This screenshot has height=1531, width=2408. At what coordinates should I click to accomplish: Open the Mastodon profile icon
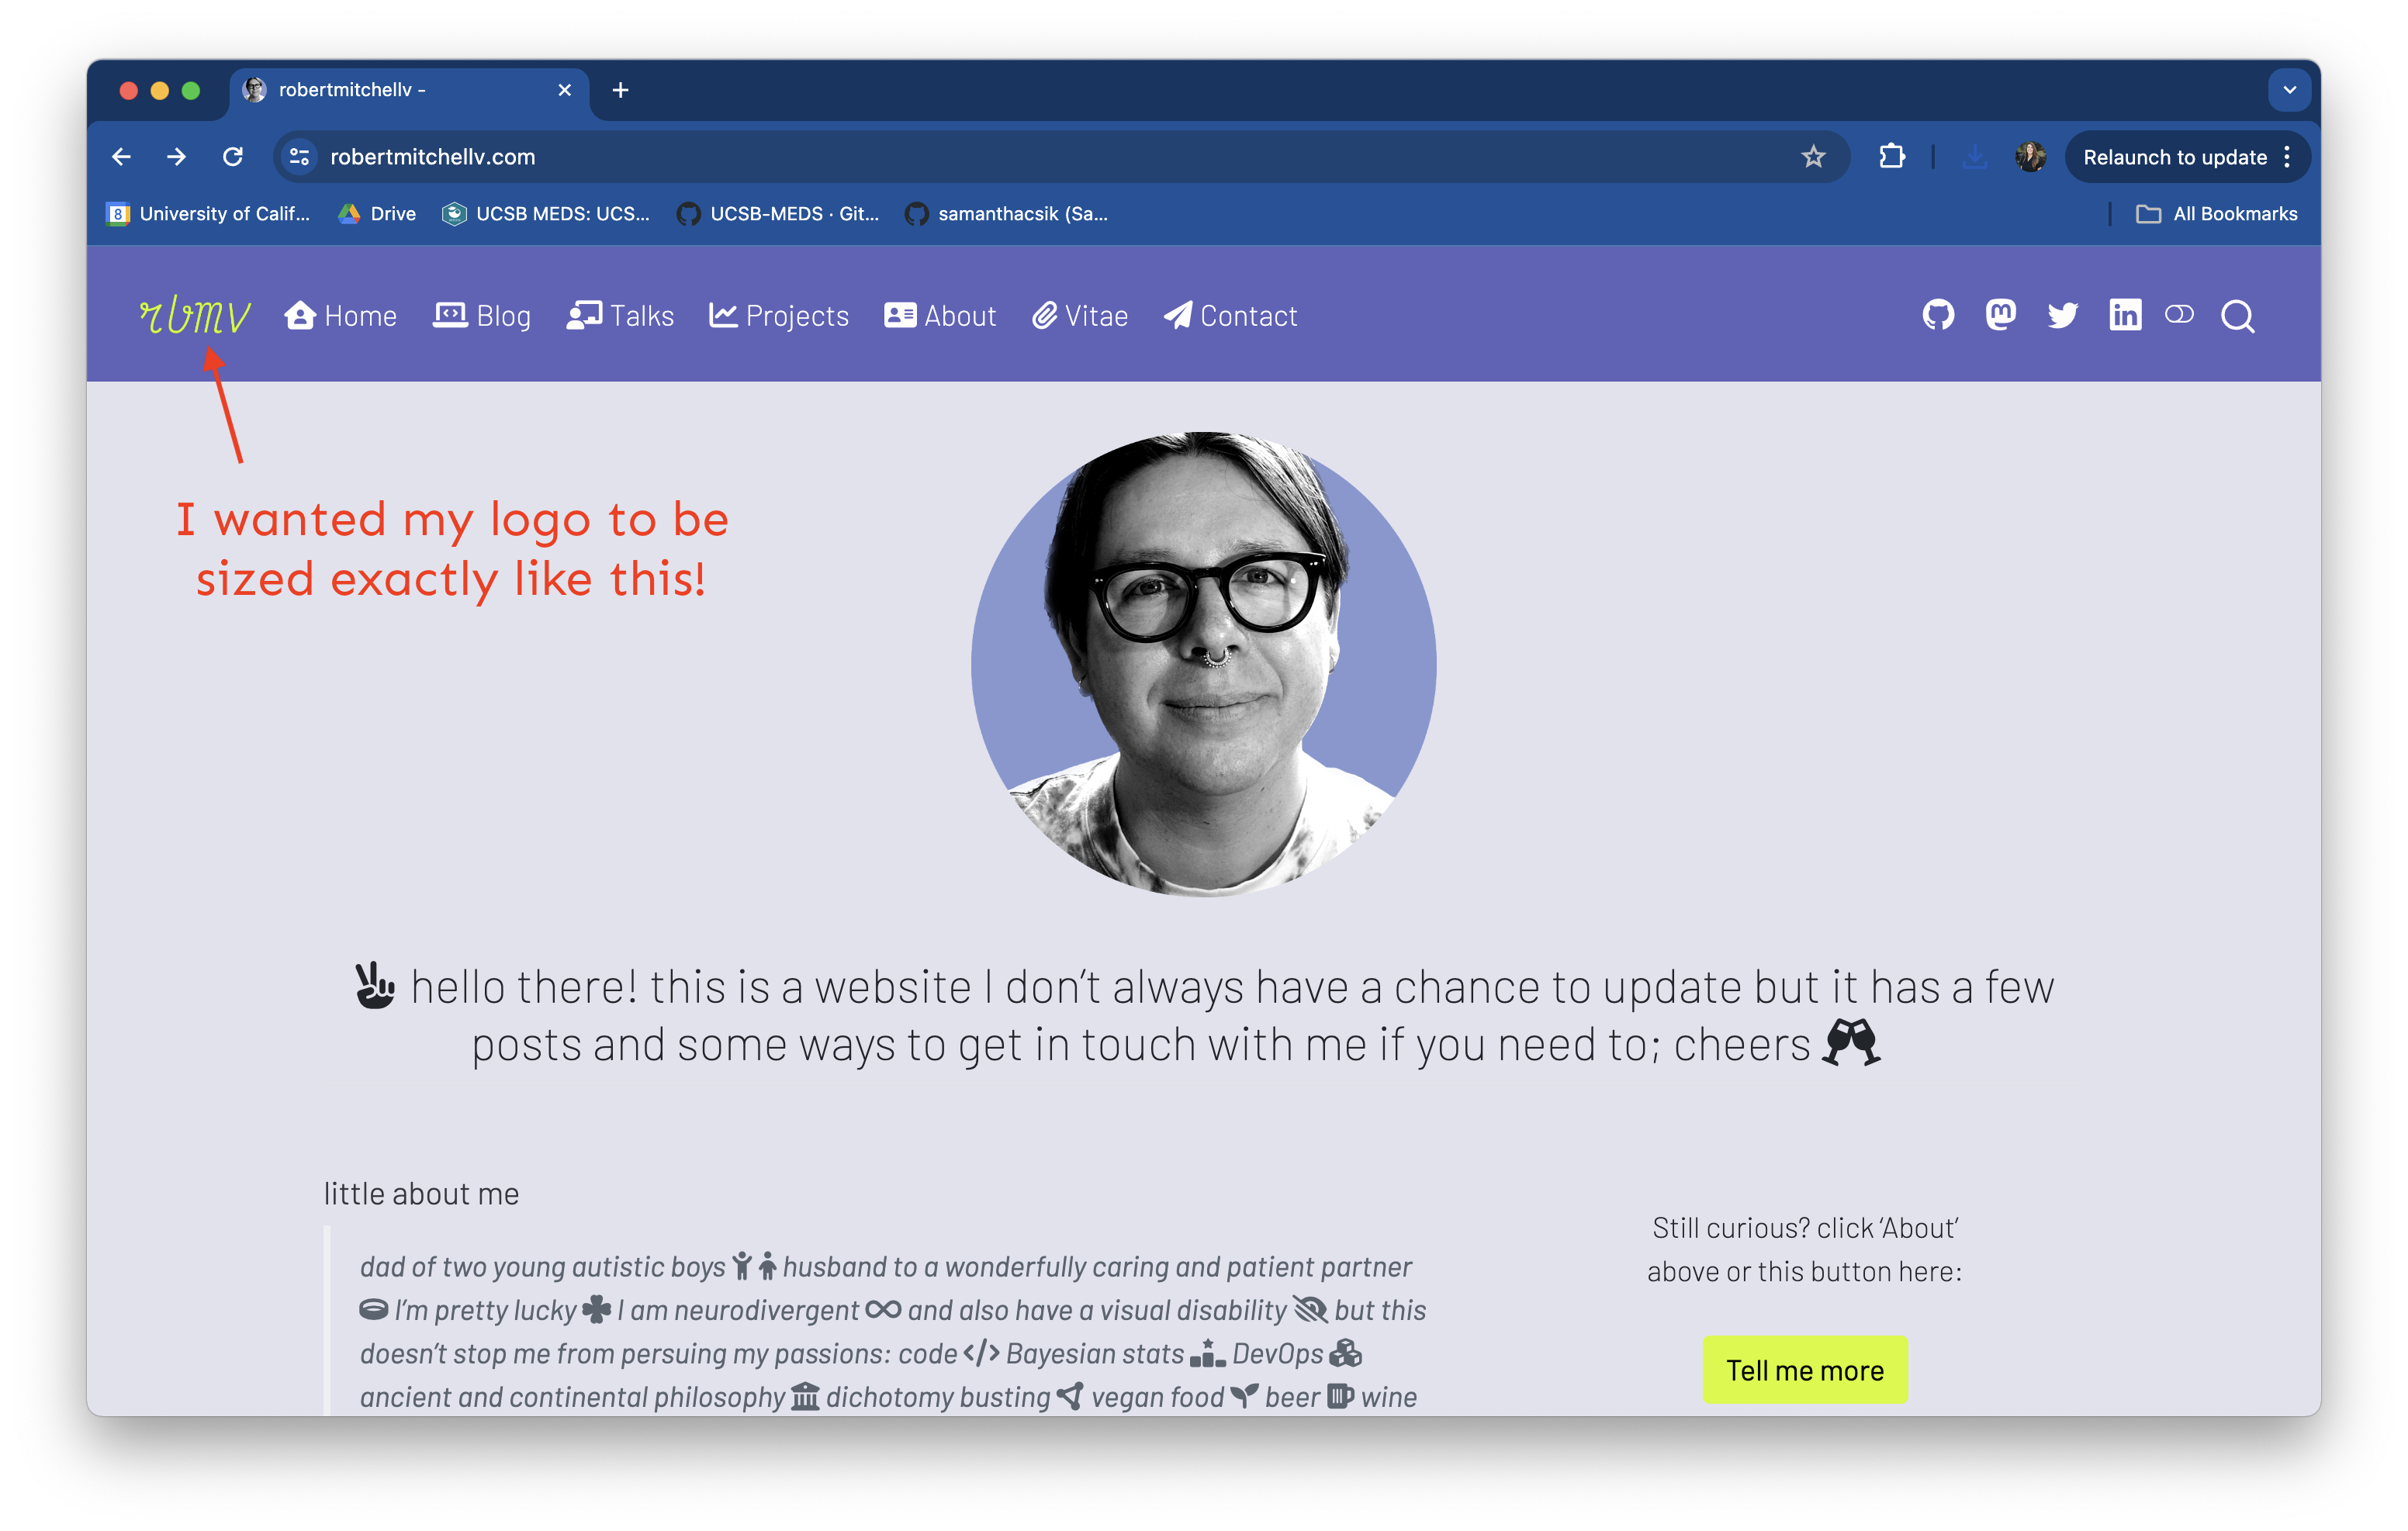pyautogui.click(x=2000, y=315)
